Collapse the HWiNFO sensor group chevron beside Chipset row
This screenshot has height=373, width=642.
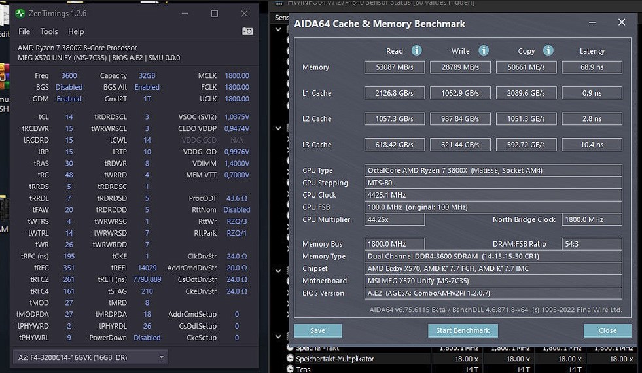click(x=278, y=271)
